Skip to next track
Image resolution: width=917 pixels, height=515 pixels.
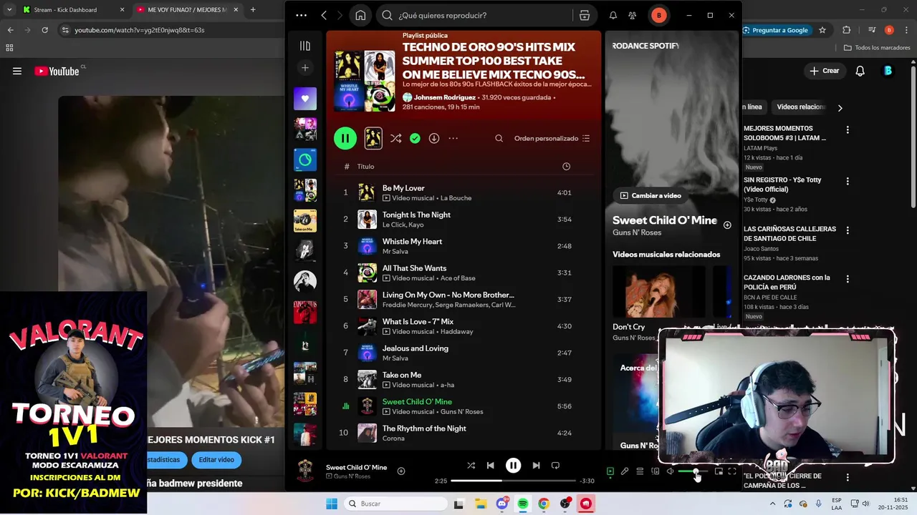pyautogui.click(x=536, y=466)
